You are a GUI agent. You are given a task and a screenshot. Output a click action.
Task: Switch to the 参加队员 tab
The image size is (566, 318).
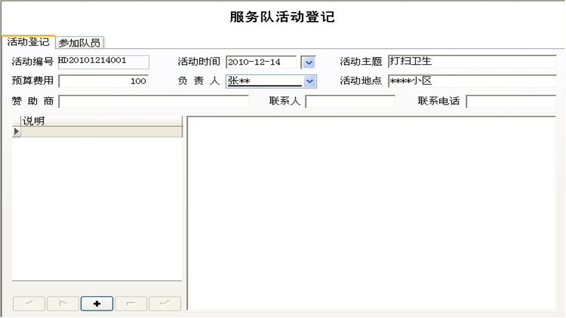point(80,42)
